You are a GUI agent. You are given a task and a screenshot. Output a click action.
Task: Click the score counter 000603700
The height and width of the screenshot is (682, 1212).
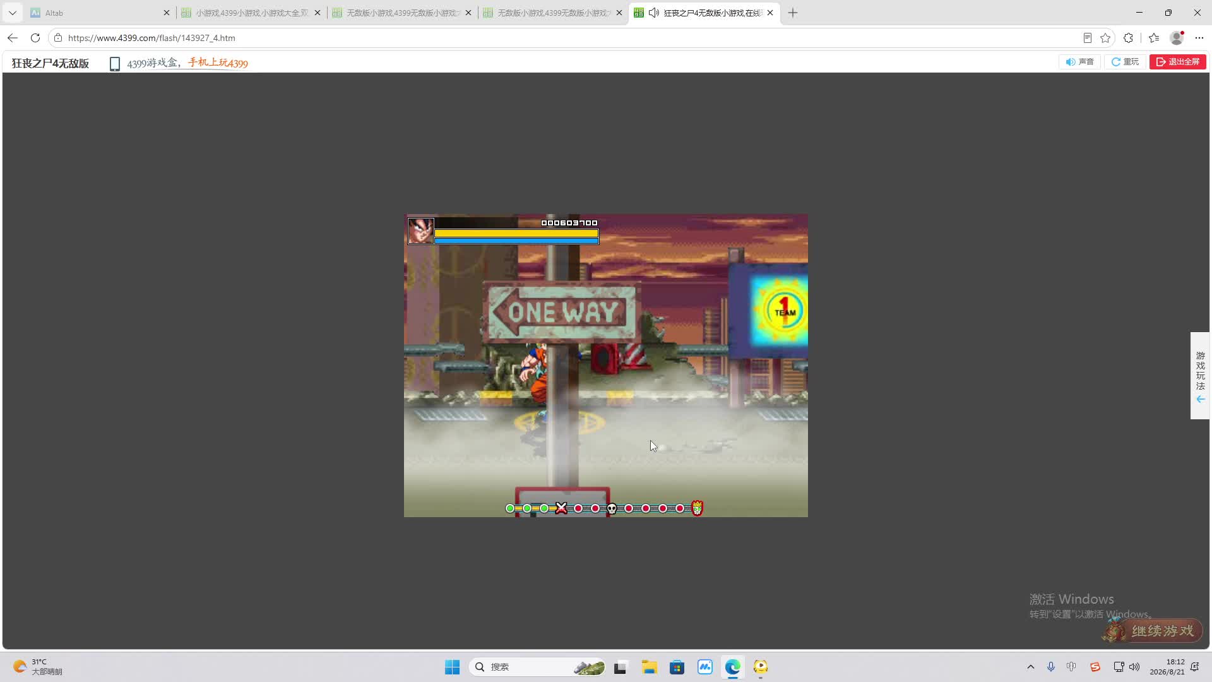pos(569,223)
